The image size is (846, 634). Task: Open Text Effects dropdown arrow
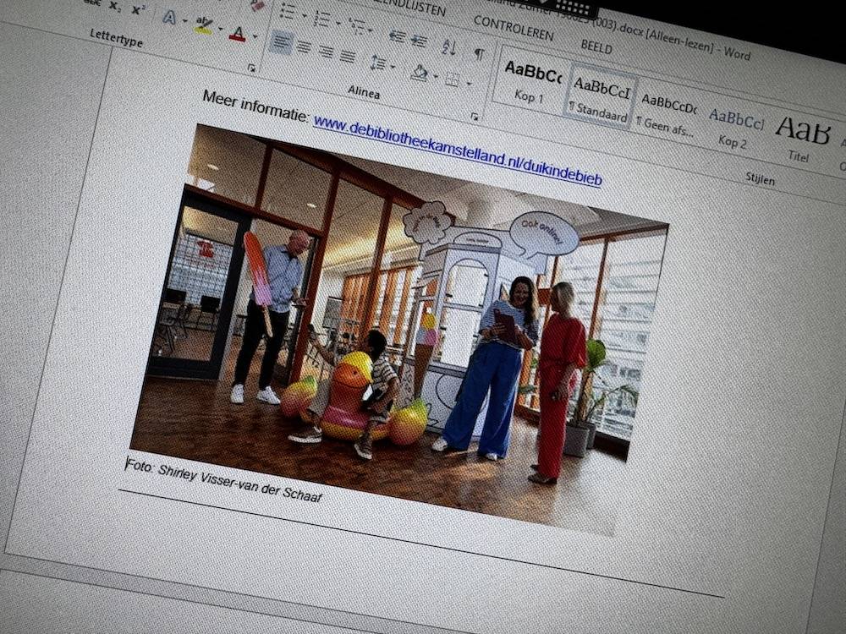click(185, 21)
